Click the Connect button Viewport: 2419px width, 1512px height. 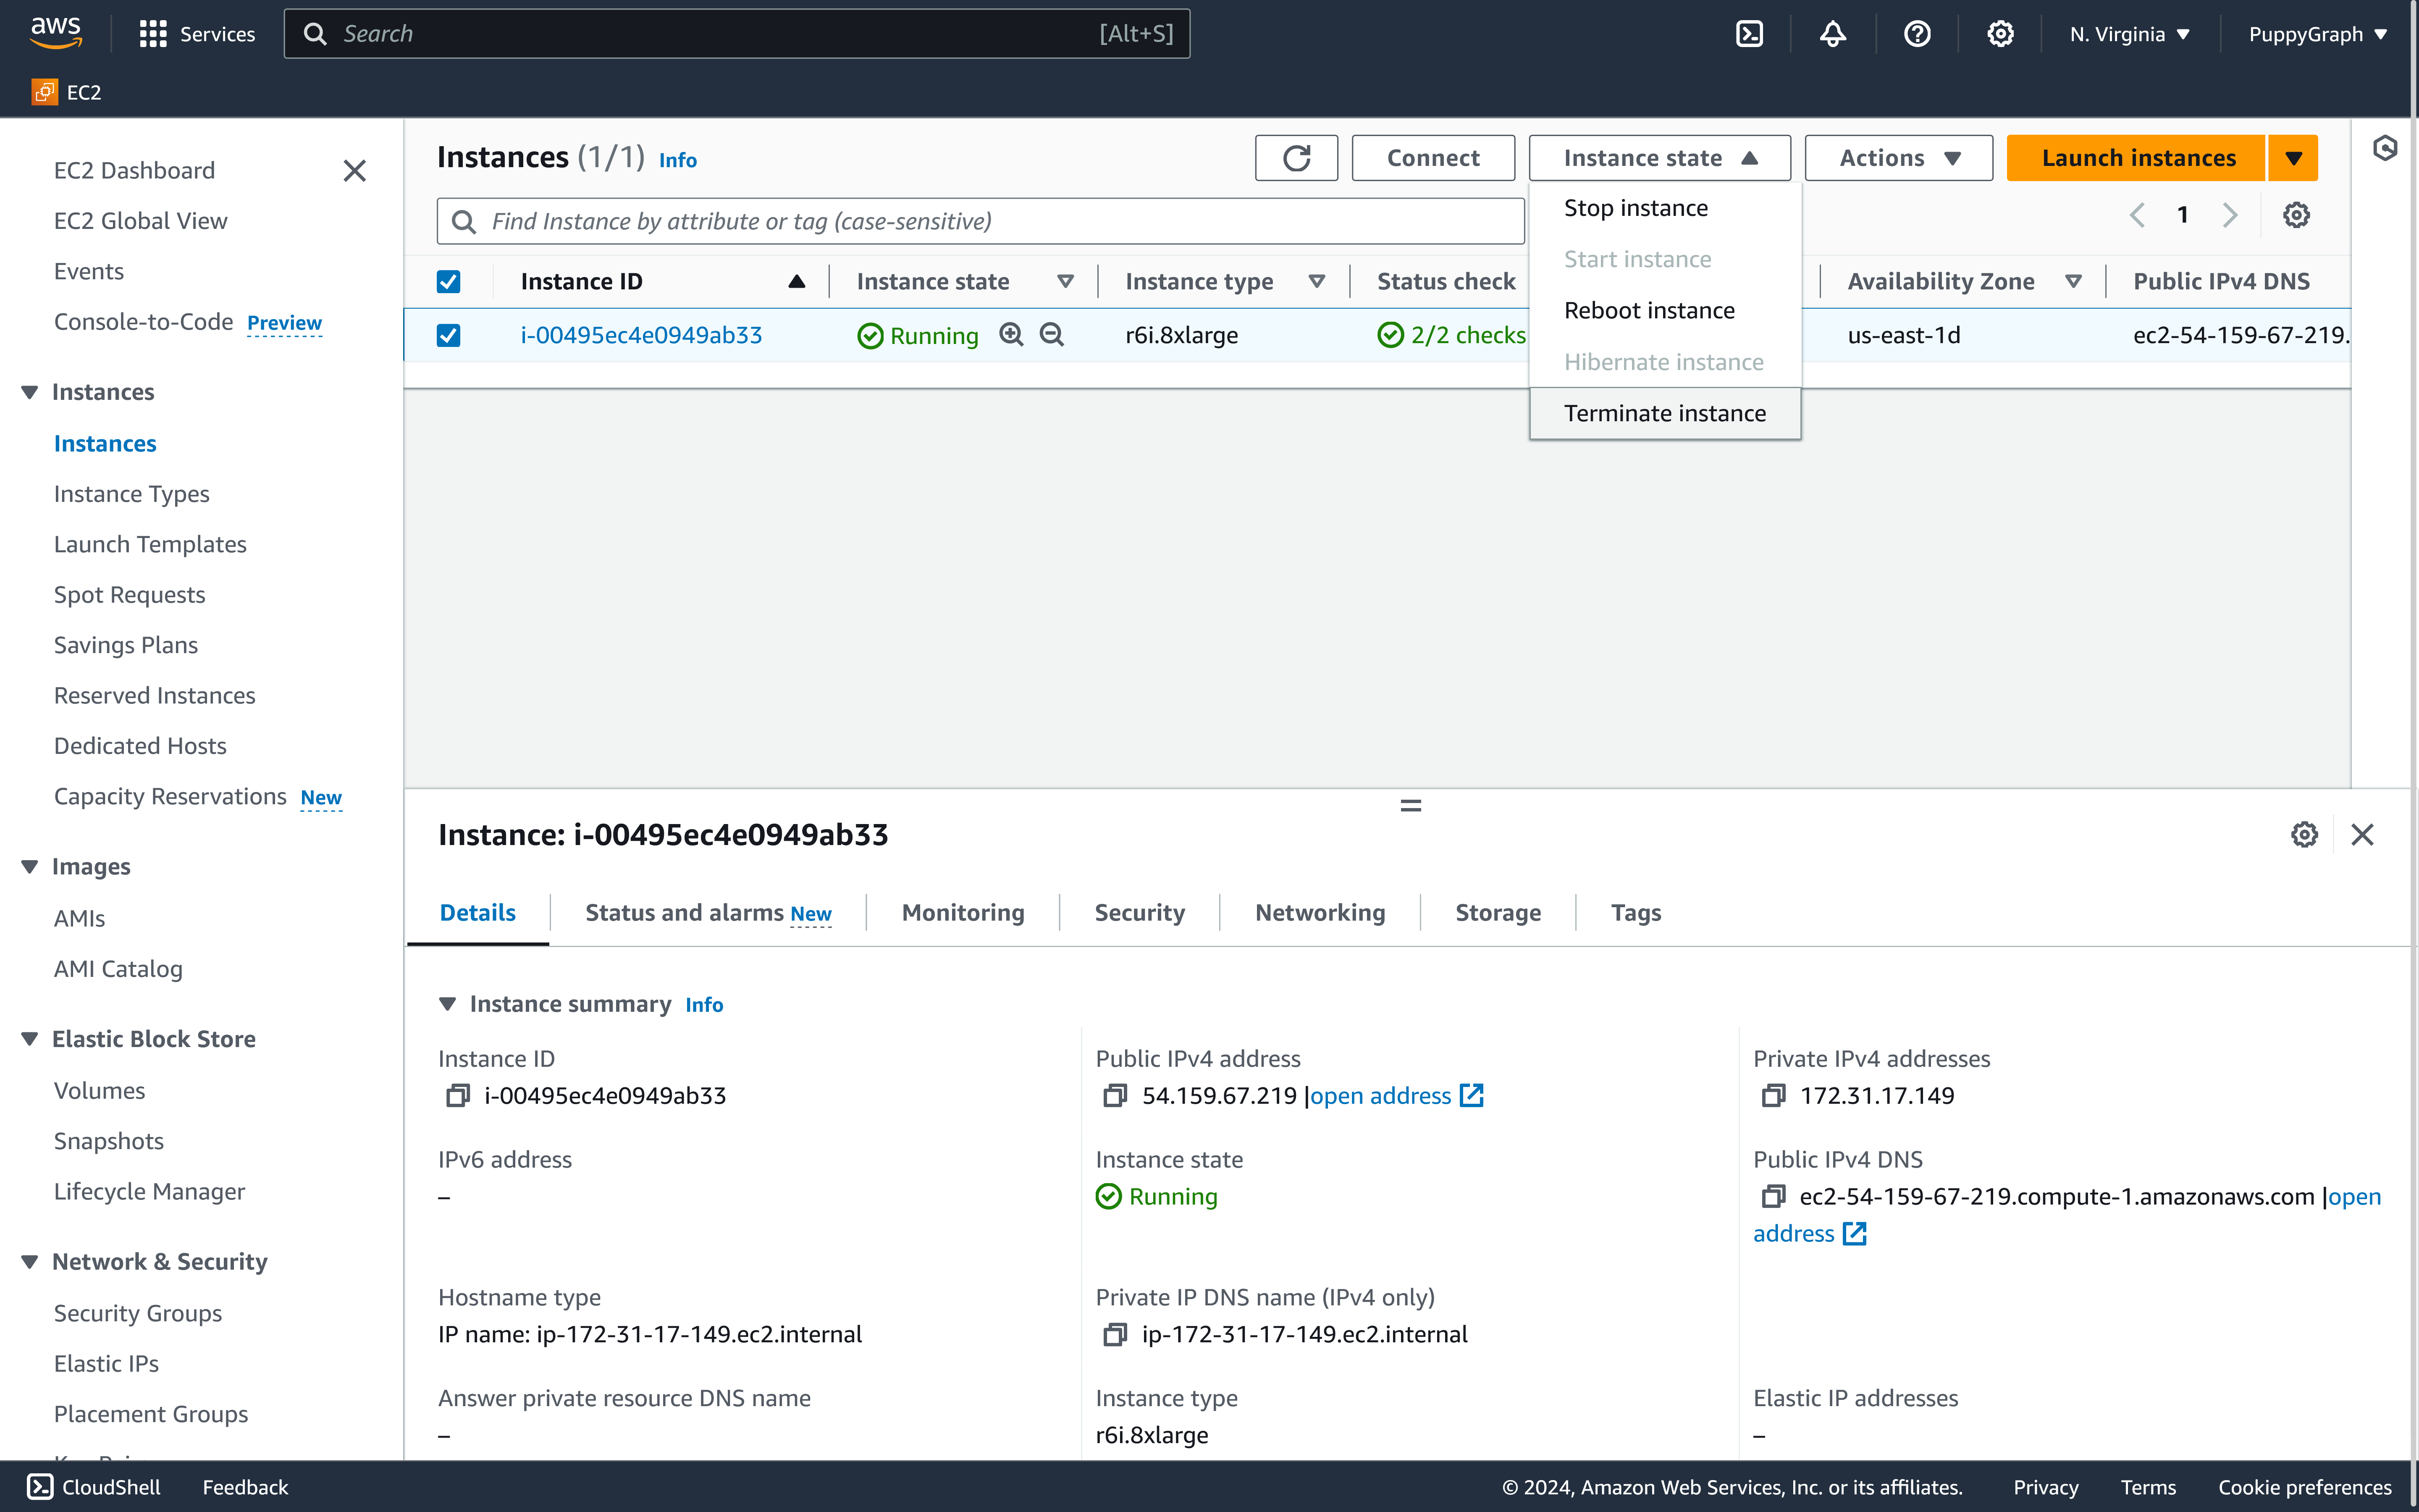click(1433, 158)
